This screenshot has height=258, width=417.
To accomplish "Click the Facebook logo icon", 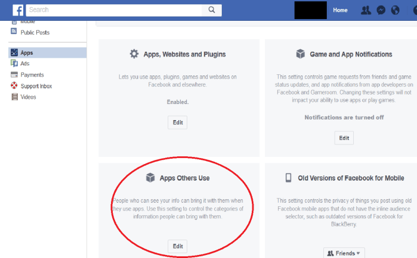I will [18, 10].
